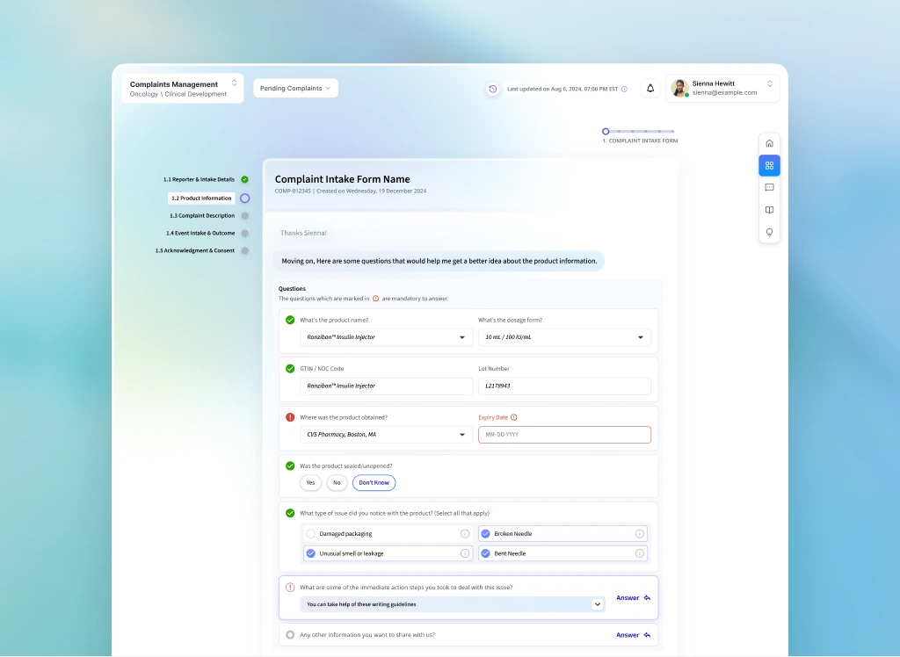
Task: Check the Damaged packaging option
Action: pos(310,534)
